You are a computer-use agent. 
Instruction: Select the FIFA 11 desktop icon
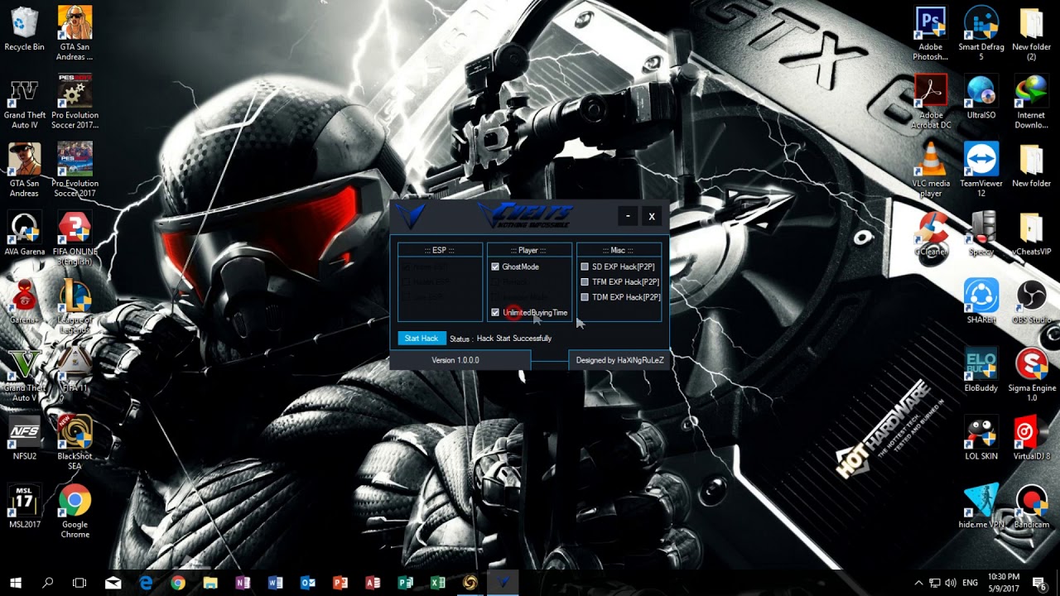(75, 371)
